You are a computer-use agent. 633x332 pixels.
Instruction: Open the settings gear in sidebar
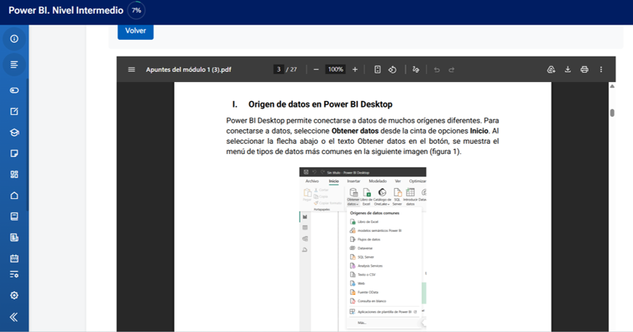[x=14, y=296]
